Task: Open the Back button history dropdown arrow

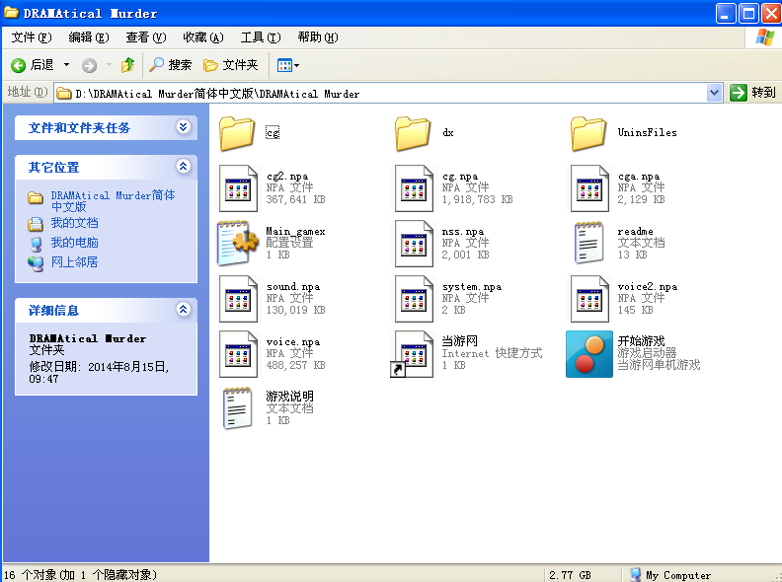Action: [66, 65]
